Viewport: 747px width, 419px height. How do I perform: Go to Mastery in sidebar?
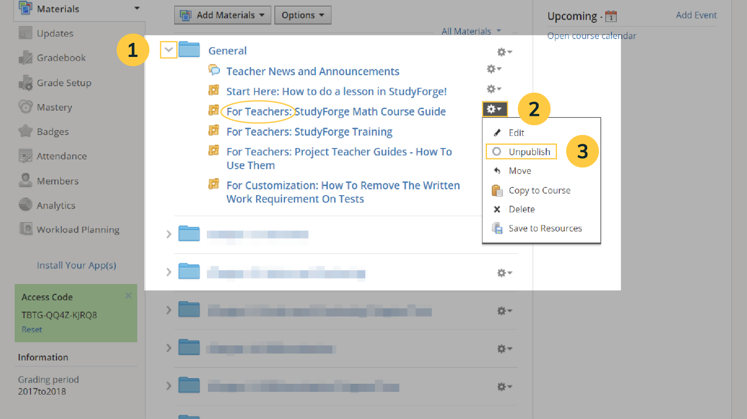coord(54,107)
